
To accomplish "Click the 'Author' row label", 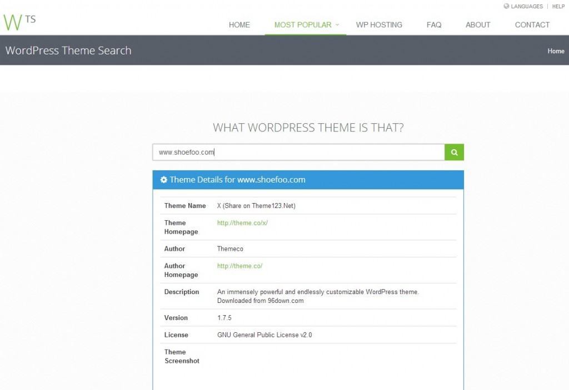I will (174, 249).
